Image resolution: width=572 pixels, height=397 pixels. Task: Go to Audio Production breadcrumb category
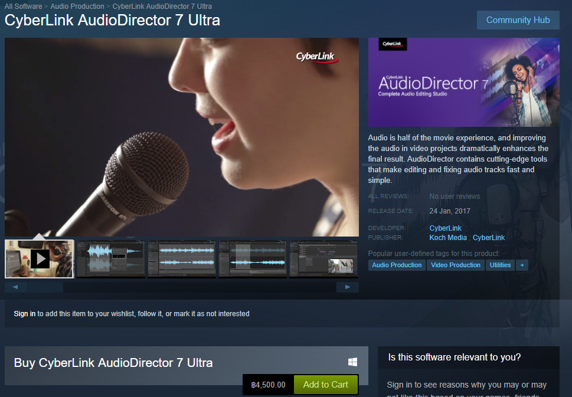[x=77, y=6]
